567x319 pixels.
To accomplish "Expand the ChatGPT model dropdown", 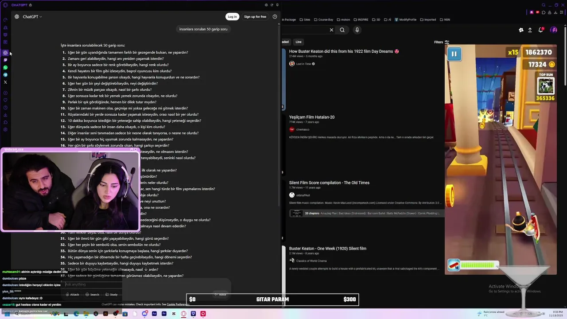I will [32, 17].
